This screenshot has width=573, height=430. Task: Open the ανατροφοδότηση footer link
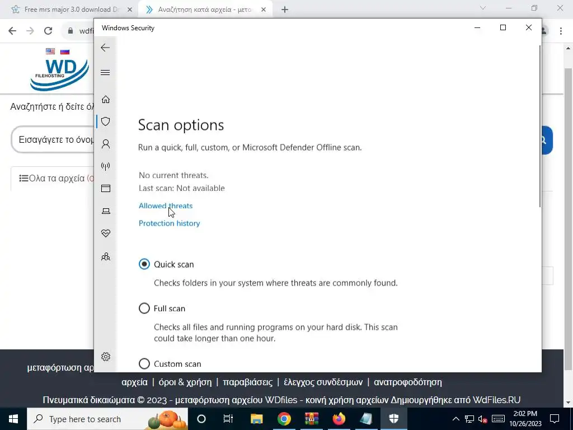coord(407,382)
